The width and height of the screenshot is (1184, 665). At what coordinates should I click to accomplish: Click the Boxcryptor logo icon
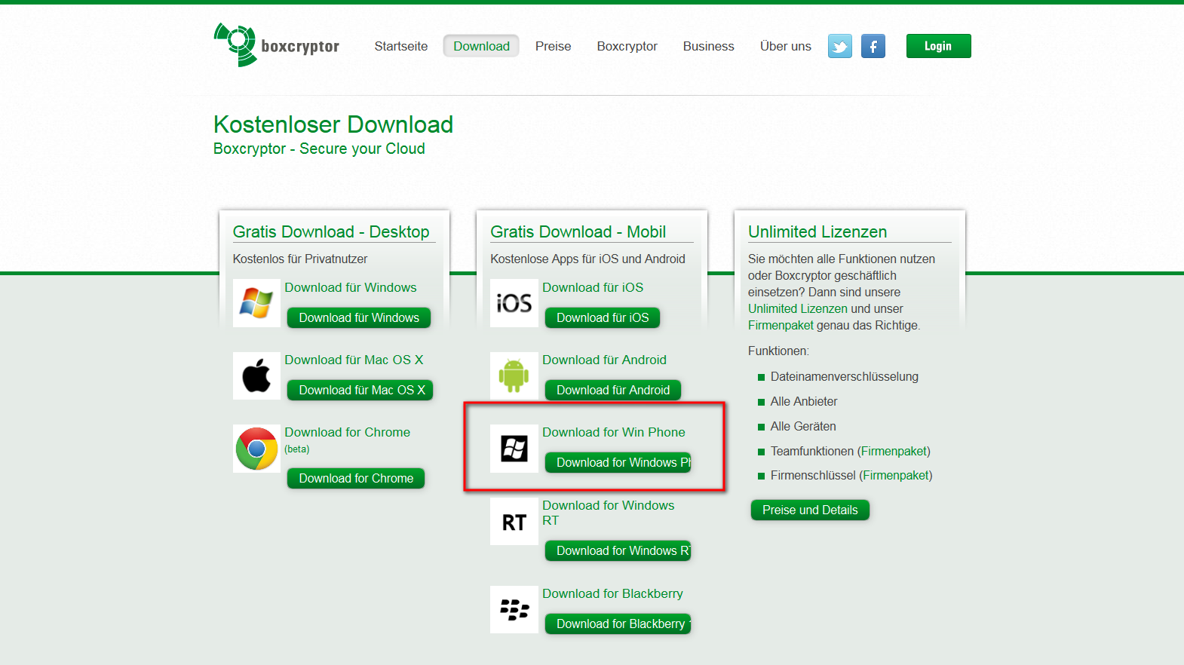click(237, 44)
